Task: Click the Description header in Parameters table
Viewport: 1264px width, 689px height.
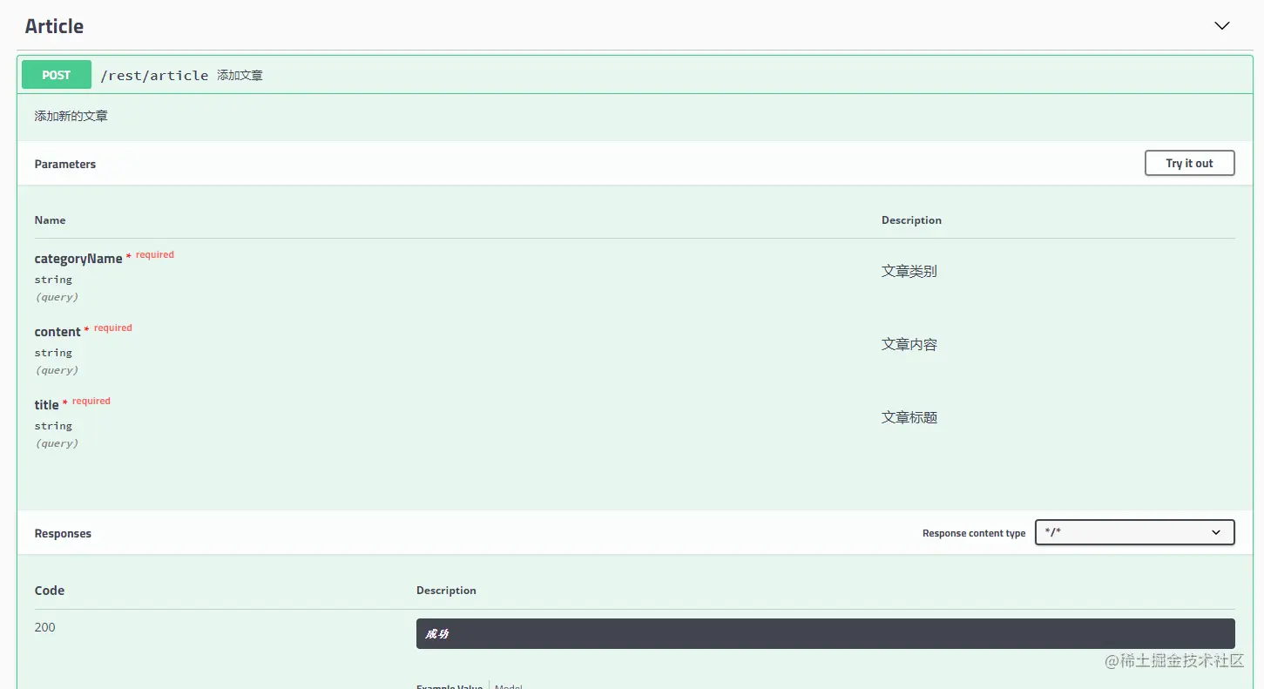Action: (x=911, y=220)
